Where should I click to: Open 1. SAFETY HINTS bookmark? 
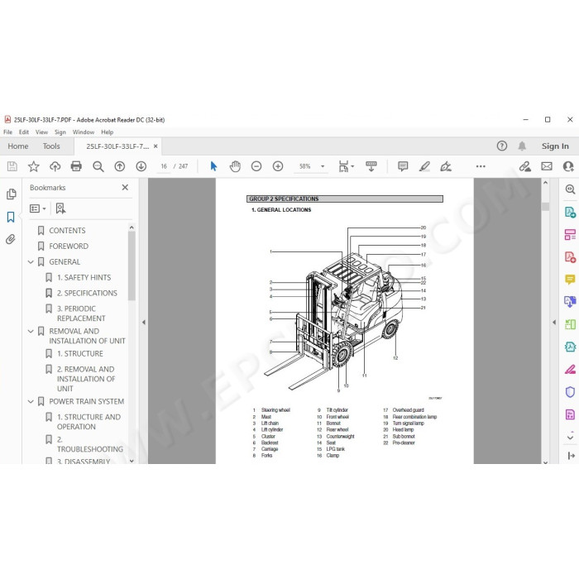click(x=84, y=278)
